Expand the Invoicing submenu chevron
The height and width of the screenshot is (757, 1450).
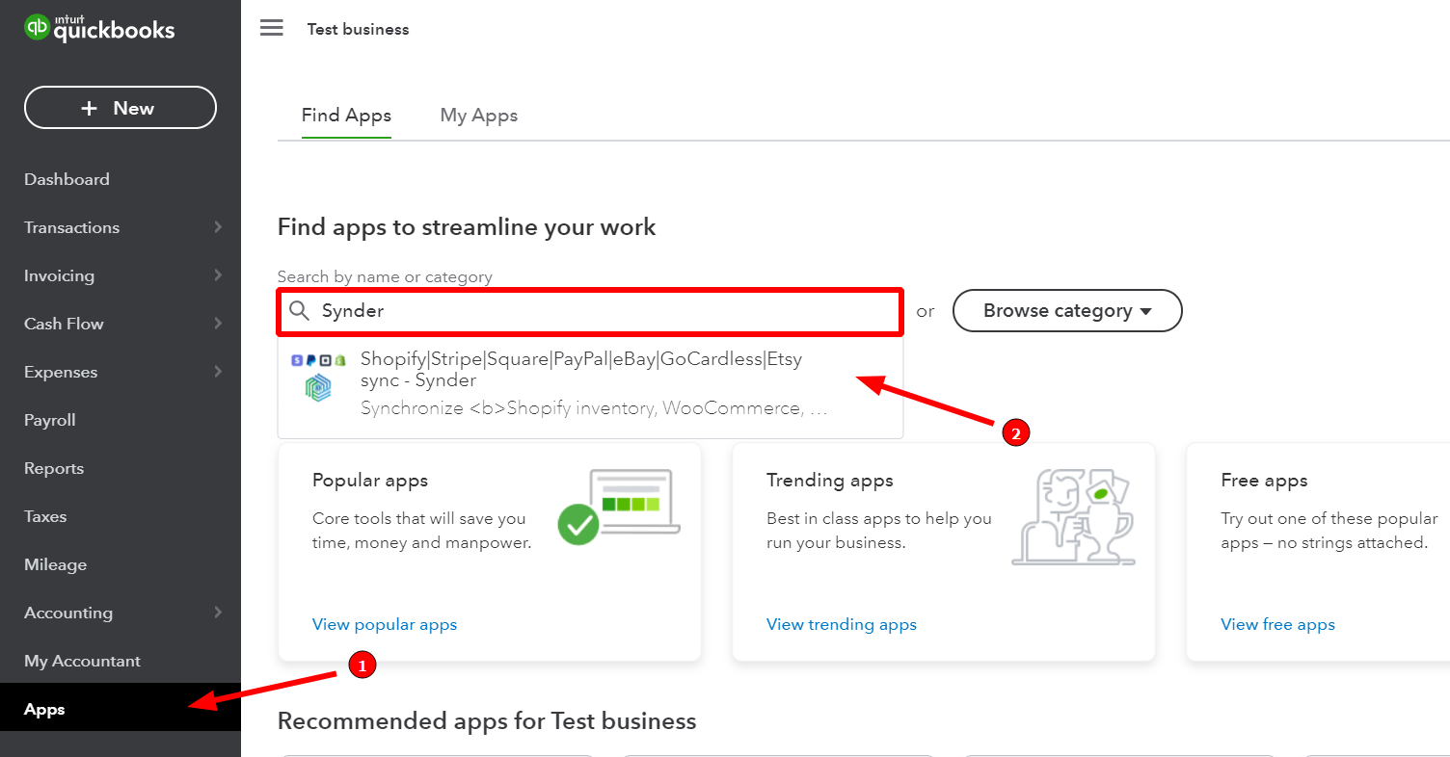[218, 275]
